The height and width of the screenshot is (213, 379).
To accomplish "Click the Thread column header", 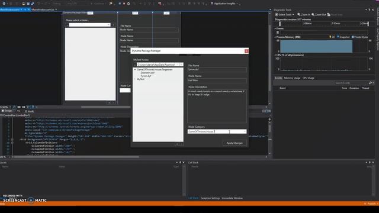I will pyautogui.click(x=365, y=88).
